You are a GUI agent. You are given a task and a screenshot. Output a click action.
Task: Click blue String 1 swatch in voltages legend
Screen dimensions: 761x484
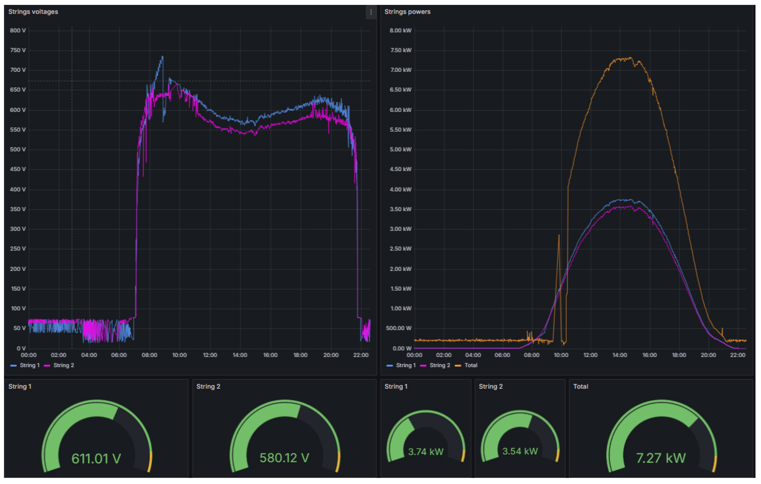[13, 365]
